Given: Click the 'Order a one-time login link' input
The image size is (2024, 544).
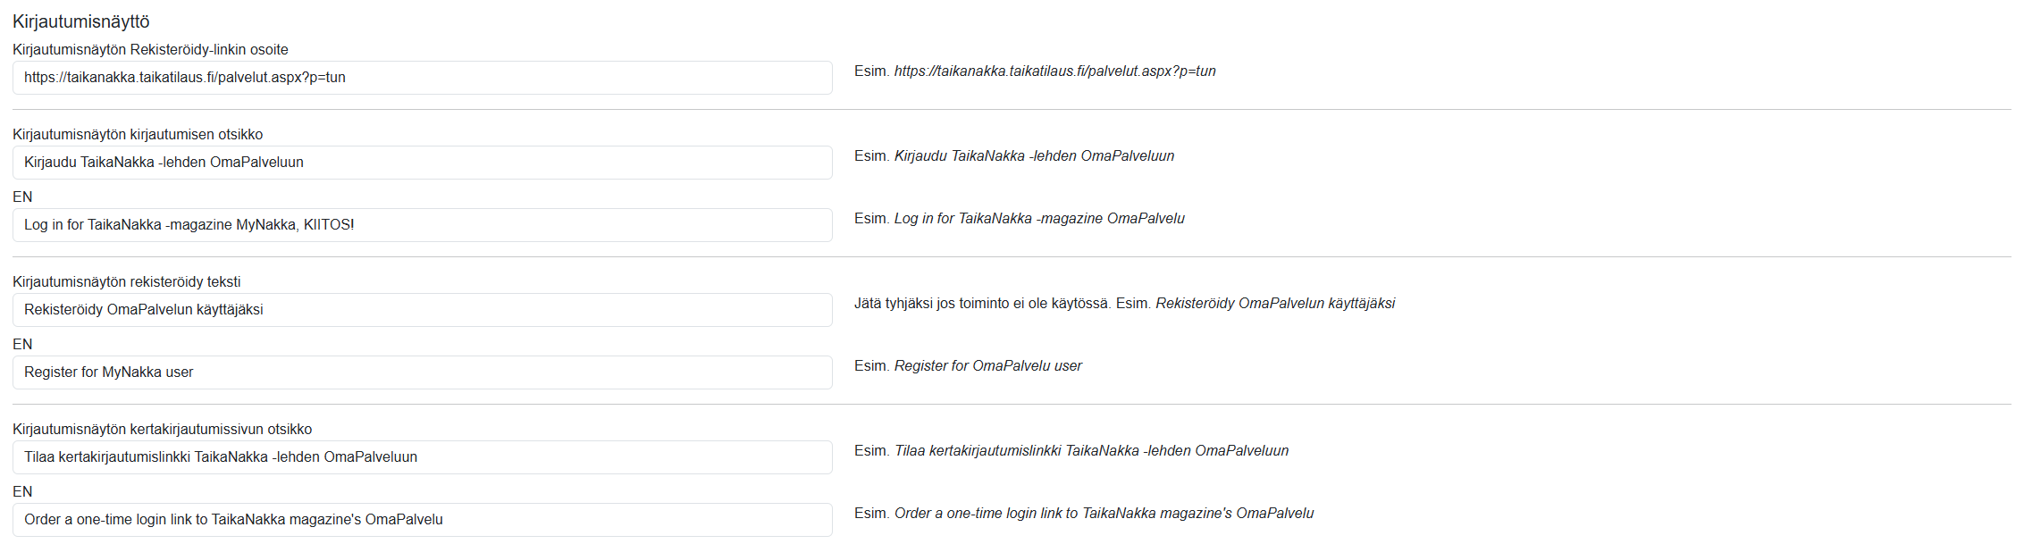Looking at the screenshot, I should (422, 520).
